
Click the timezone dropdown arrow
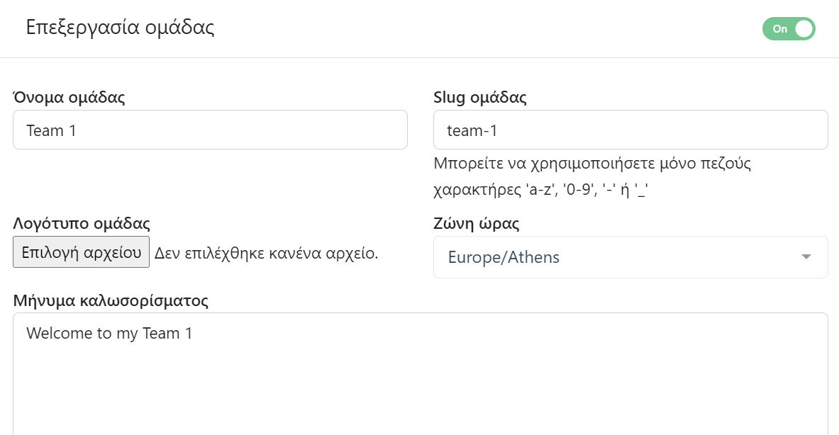tap(806, 257)
